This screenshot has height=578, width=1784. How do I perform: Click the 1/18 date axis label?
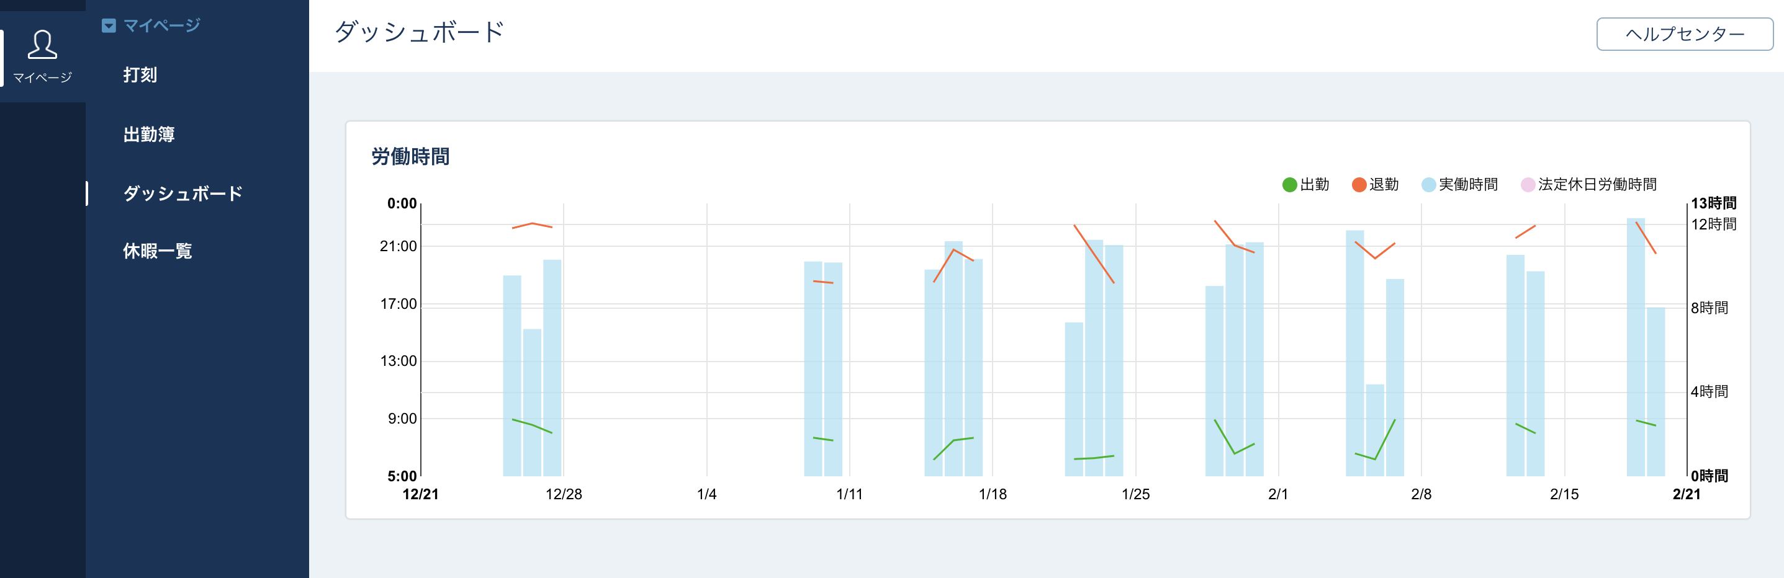pos(993,494)
